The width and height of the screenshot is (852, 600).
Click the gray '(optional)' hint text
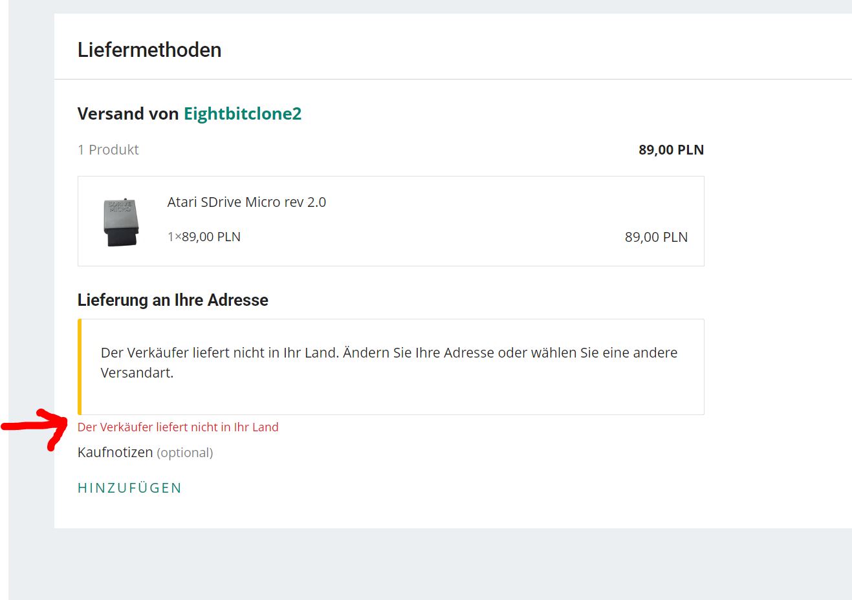tap(185, 453)
